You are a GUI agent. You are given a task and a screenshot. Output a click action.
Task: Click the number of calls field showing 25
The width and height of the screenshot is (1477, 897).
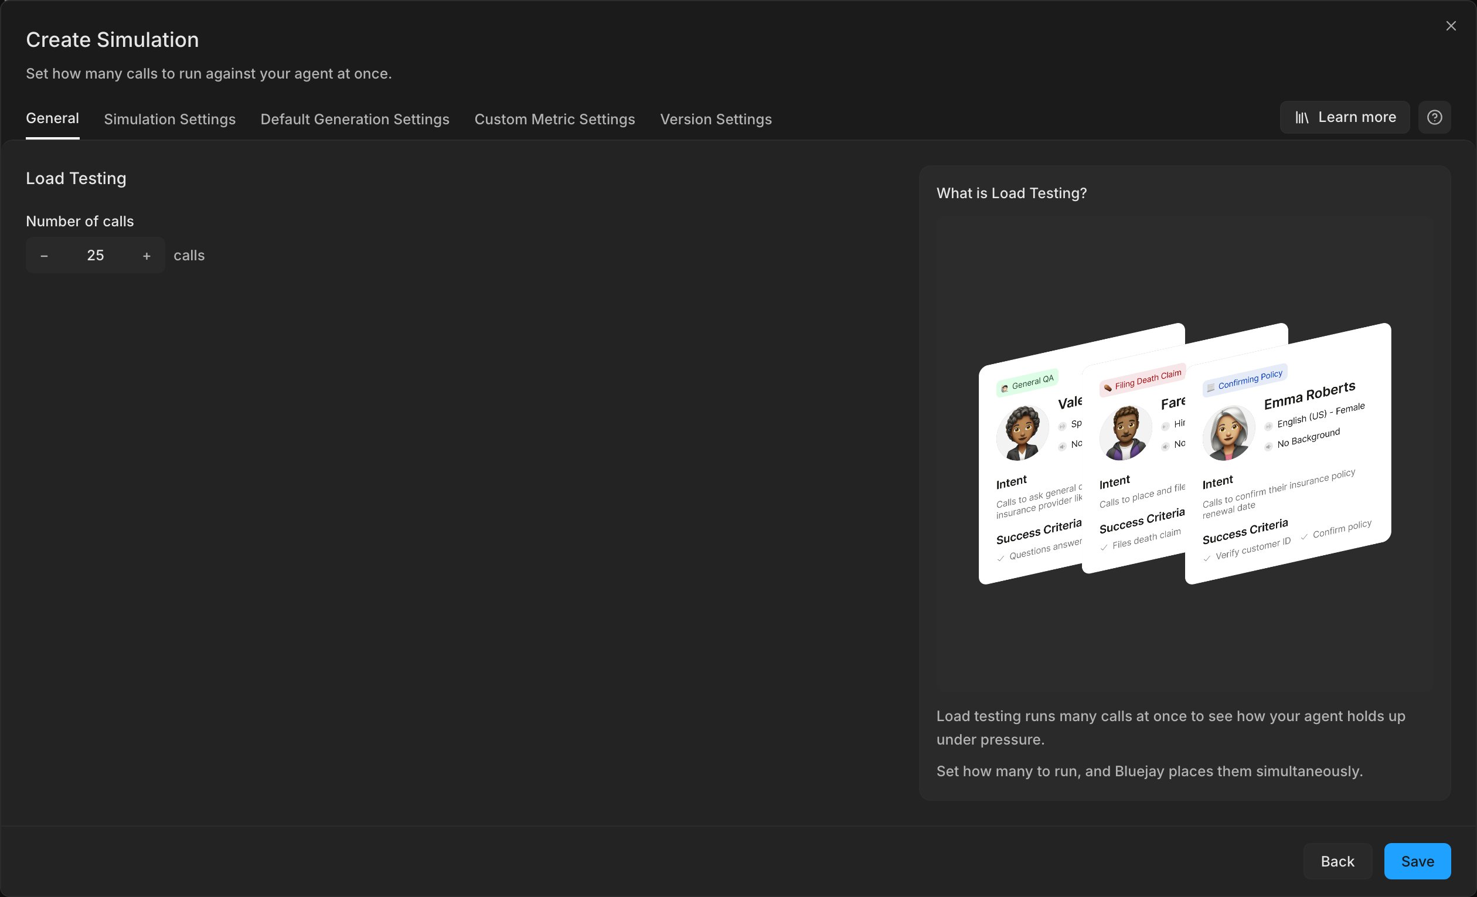point(96,256)
